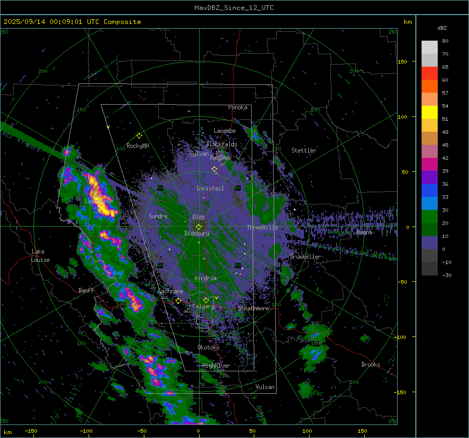Click the 45 value on the dBZ legend
This screenshot has width=469, height=438.
pos(445,145)
